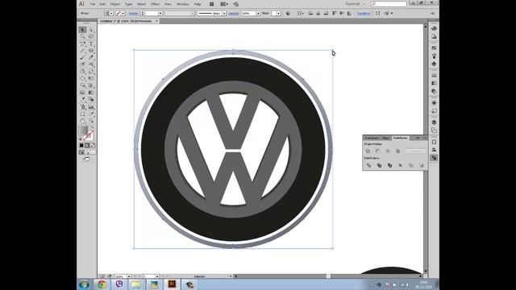Select the Direct Selection tool
Image resolution: width=516 pixels, height=290 pixels.
click(x=91, y=30)
